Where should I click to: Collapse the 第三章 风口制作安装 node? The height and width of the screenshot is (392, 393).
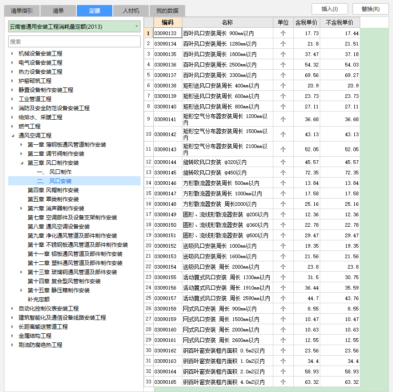click(x=21, y=163)
